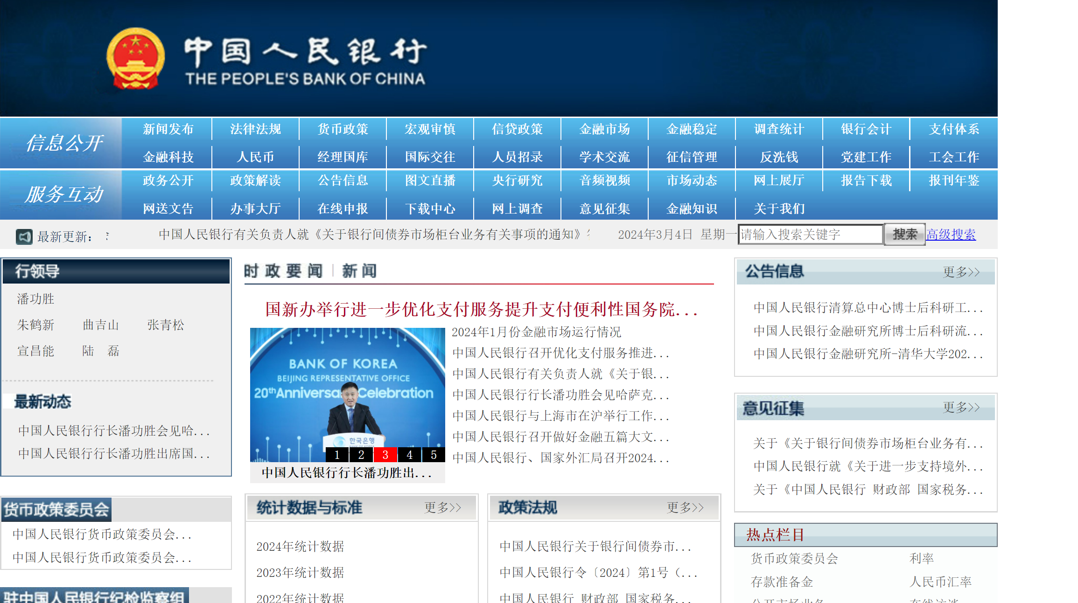Click the search keyword input field

[x=810, y=235]
